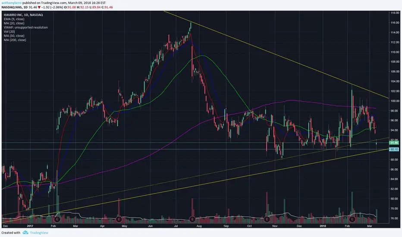Click the 'O:91.08' open value in header
Viewport: 402px width, 237px height.
coord(70,7)
